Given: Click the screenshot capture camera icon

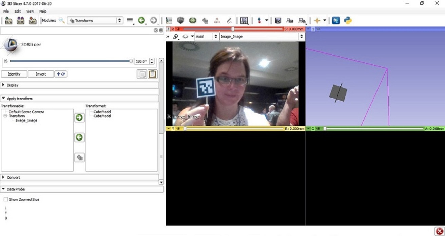Looking at the screenshot, I should point(278,21).
